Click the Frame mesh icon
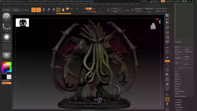 [167, 70]
